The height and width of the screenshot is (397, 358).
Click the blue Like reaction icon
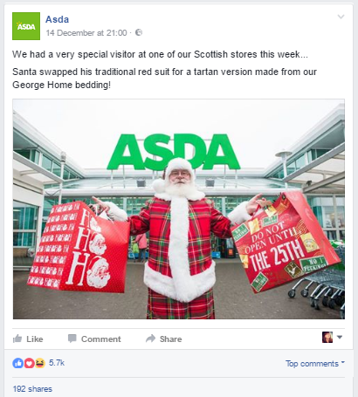(17, 363)
